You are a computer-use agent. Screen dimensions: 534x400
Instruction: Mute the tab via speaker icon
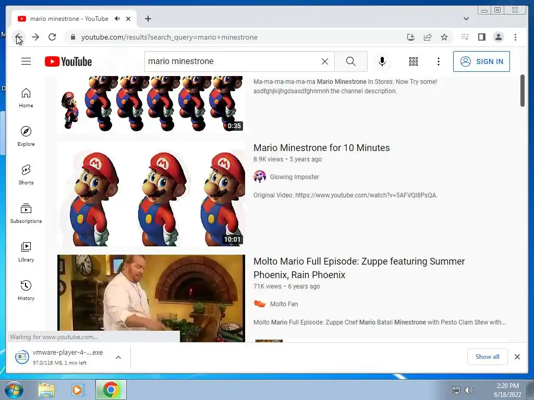[117, 19]
